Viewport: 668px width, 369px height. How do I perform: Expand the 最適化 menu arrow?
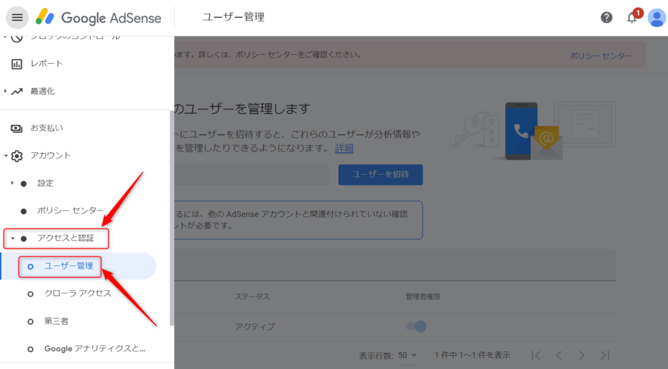click(x=5, y=91)
